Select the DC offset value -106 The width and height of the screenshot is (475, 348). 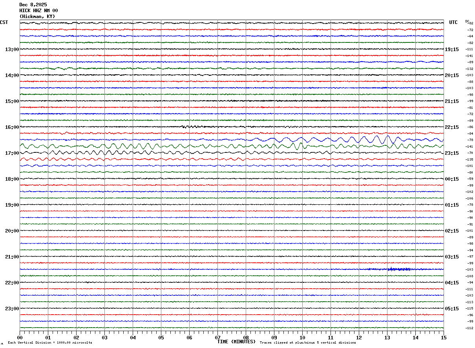click(469, 198)
